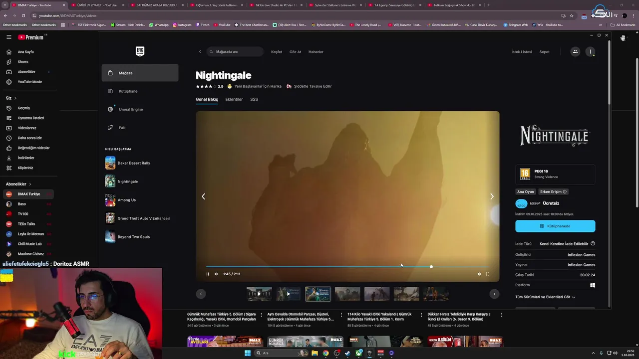Open trailer settings gear

pyautogui.click(x=479, y=274)
